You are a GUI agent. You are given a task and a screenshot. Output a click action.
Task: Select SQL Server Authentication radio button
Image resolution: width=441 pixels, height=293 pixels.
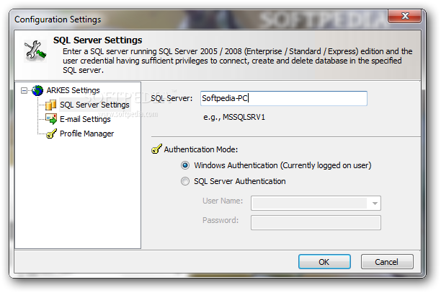pyautogui.click(x=185, y=181)
